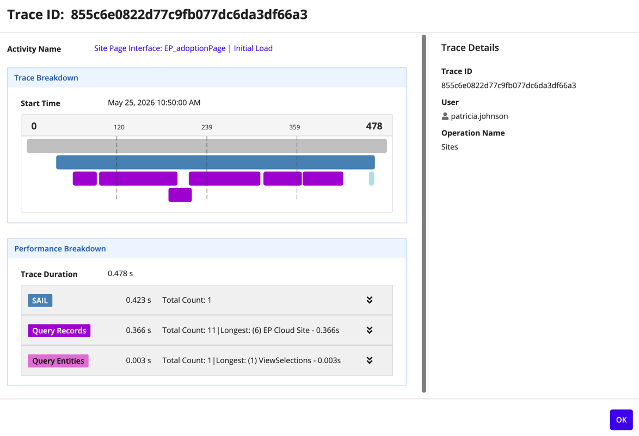Click the start time May 25, 2026 value

click(x=154, y=103)
